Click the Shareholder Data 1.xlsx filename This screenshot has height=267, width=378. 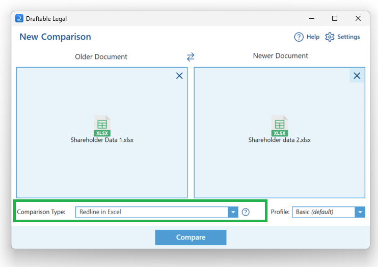[x=102, y=140]
